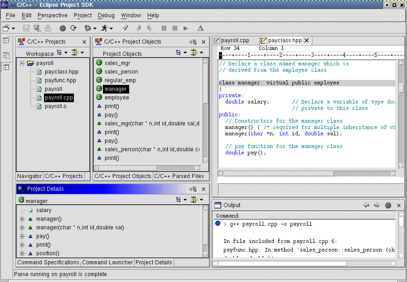
Task: Switch to C/C++ Parsed Files tab
Action: 179,176
